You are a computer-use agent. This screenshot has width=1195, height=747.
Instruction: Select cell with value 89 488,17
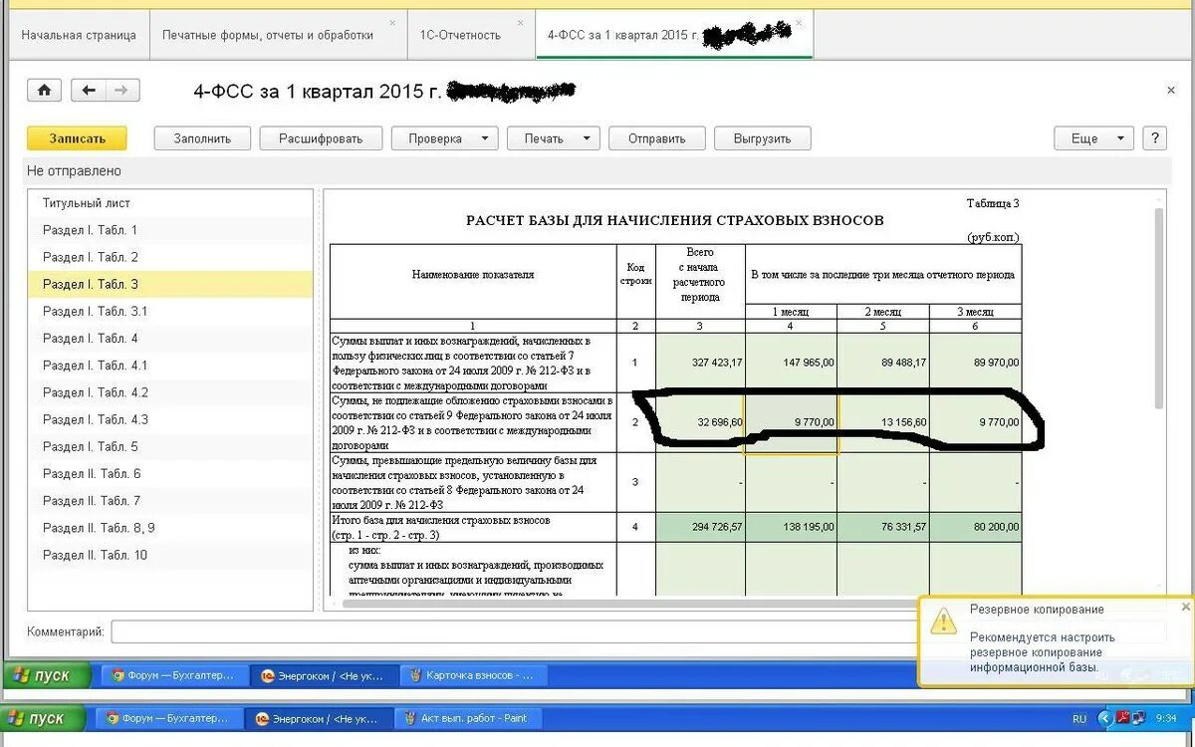point(883,363)
